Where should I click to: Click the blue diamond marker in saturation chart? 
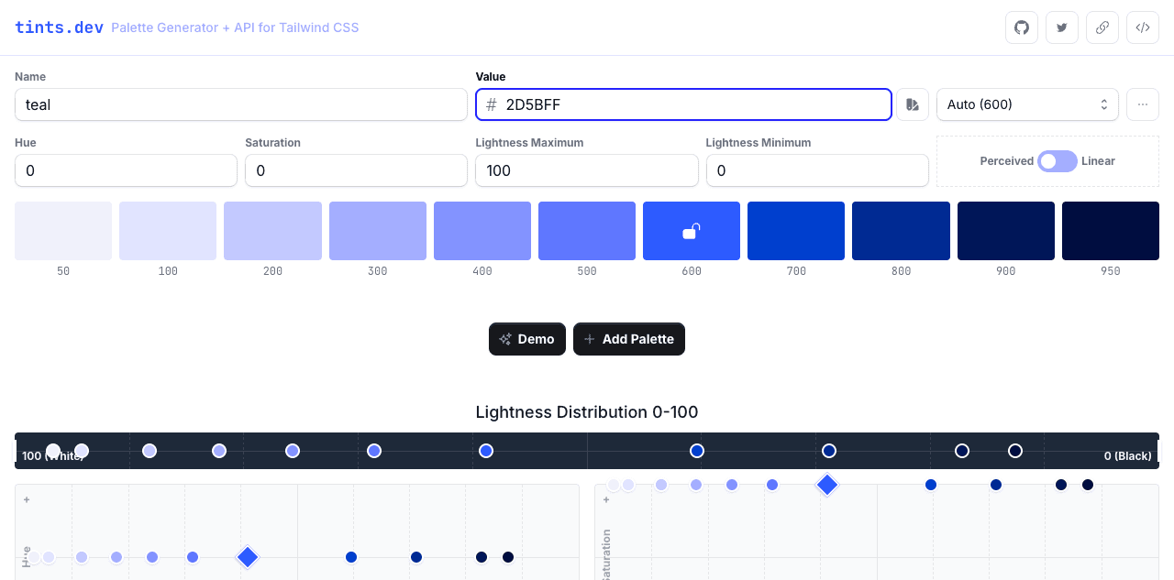click(x=827, y=485)
